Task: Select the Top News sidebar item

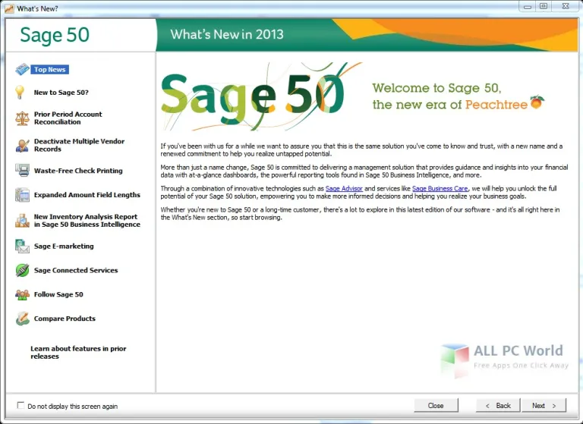Action: [50, 70]
